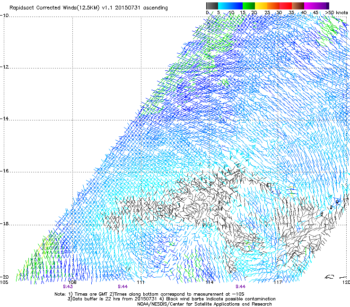The image size is (350, 307).
Task: Click the blue 10-15 knots legend segment
Action: click(x=236, y=6)
